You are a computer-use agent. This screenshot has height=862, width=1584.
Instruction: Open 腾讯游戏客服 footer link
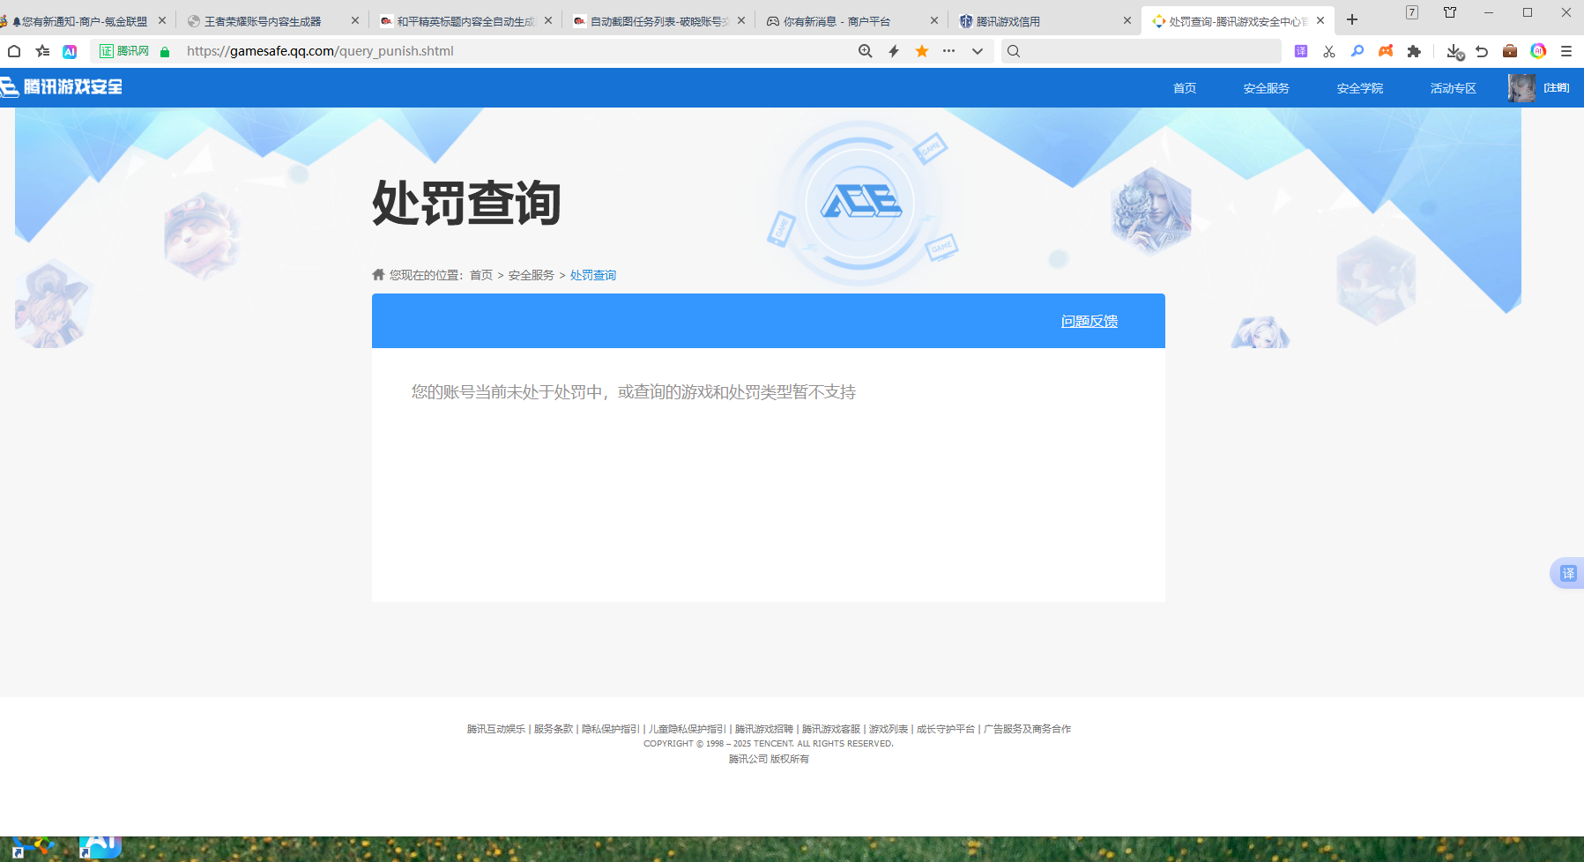click(x=831, y=729)
